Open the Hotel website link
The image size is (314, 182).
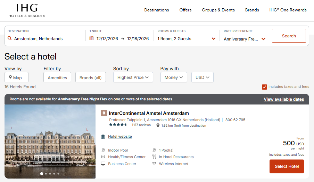click(120, 136)
